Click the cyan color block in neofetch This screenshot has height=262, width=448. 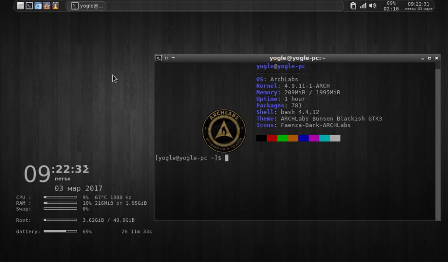(x=324, y=138)
